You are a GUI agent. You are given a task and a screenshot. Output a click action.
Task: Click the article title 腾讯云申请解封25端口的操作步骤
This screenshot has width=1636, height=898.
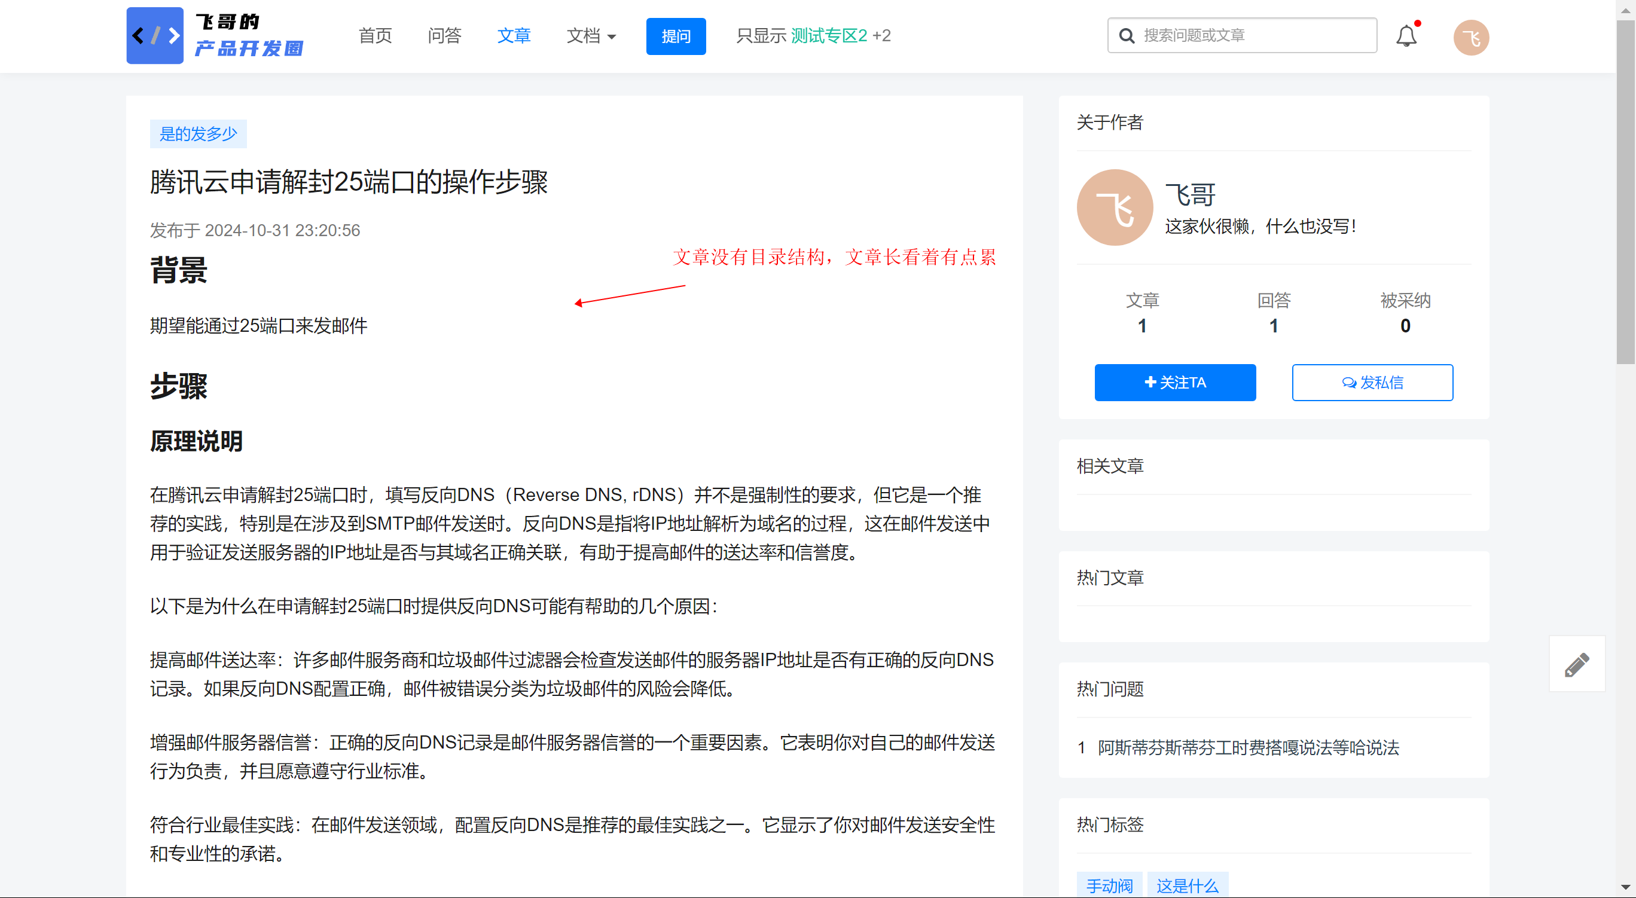[x=349, y=182]
